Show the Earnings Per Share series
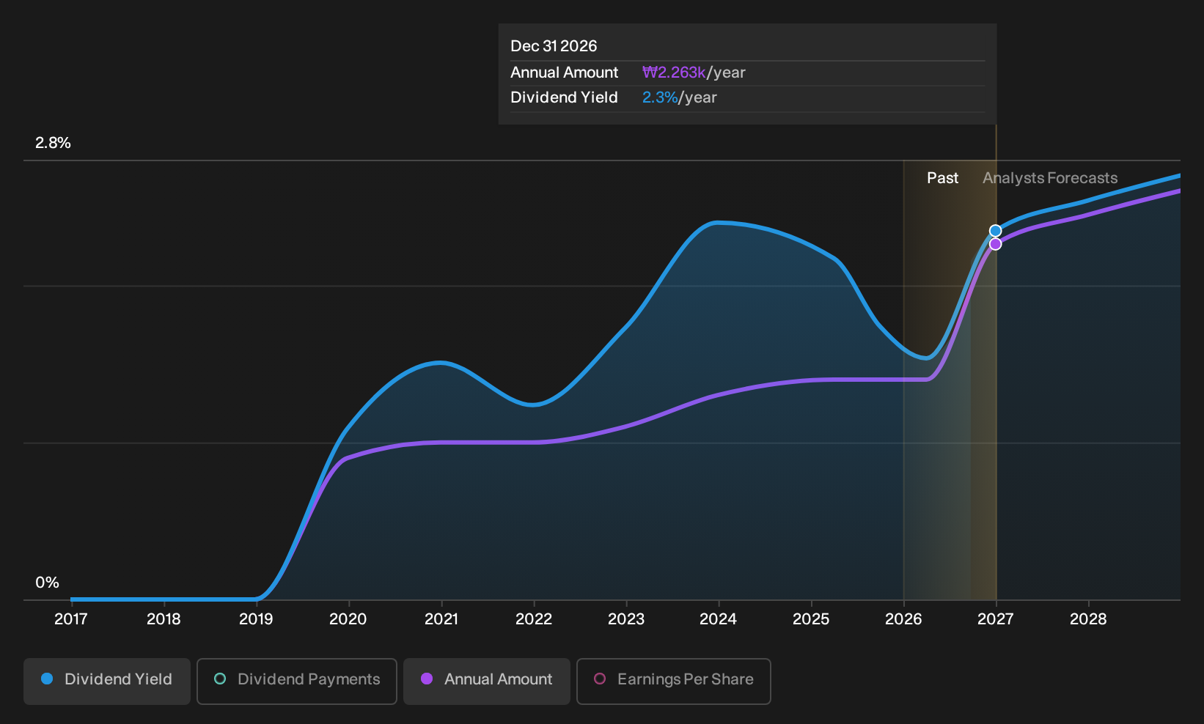 674,681
